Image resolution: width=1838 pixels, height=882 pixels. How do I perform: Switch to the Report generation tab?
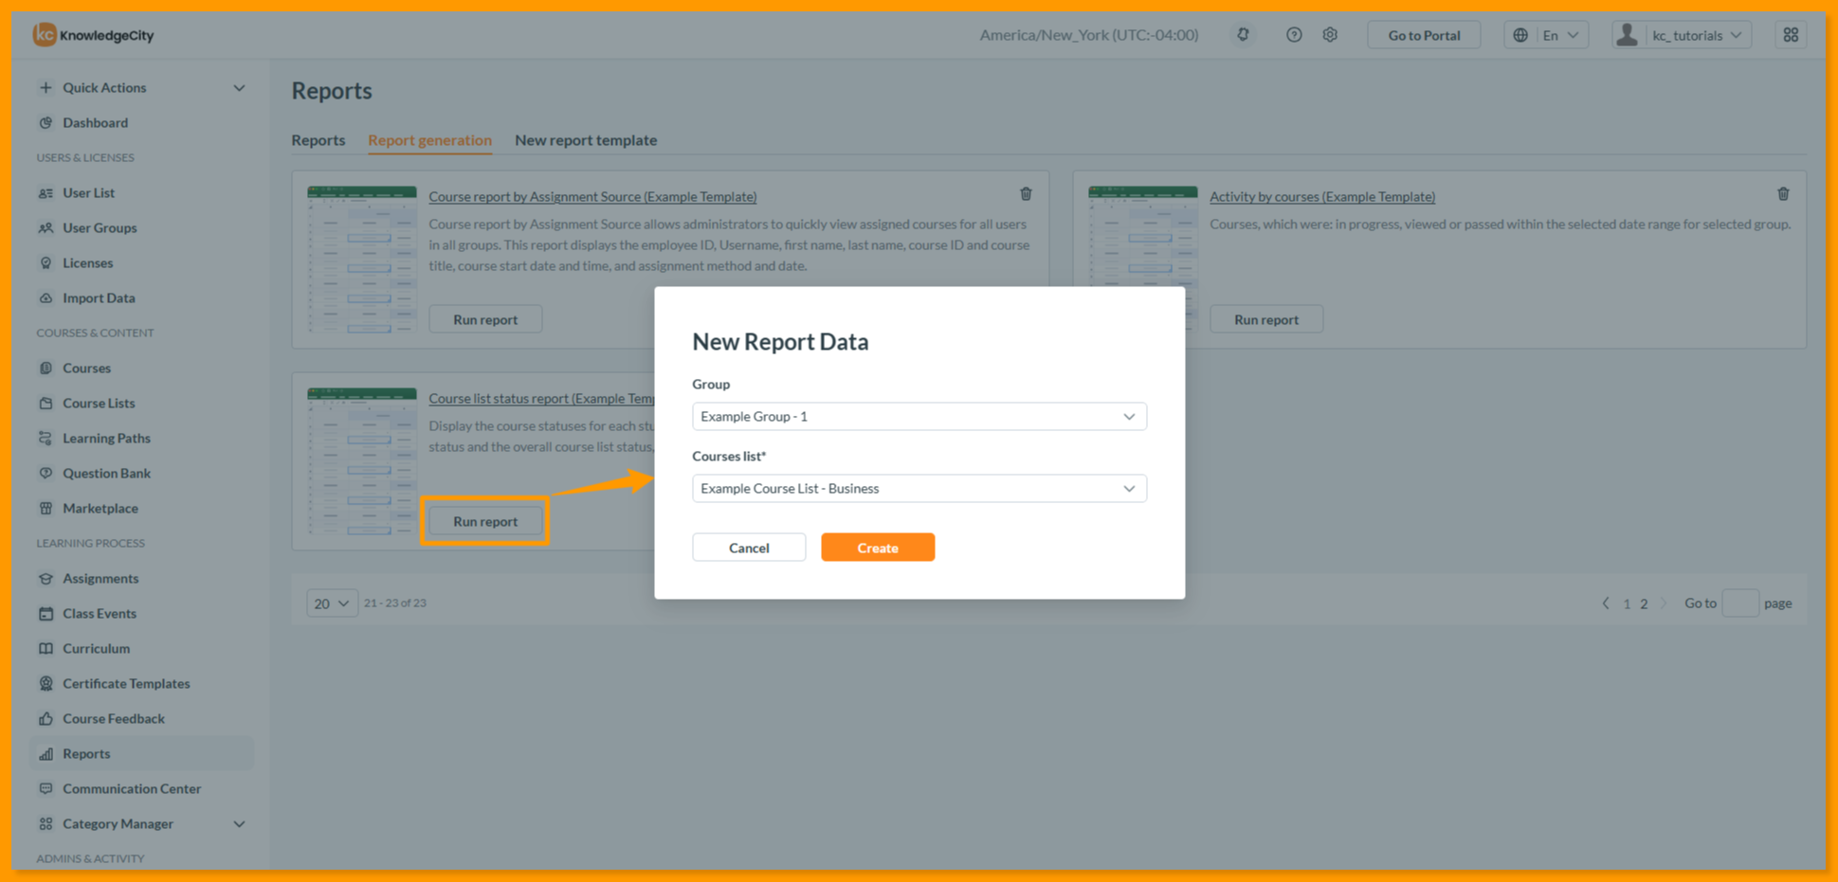[429, 140]
